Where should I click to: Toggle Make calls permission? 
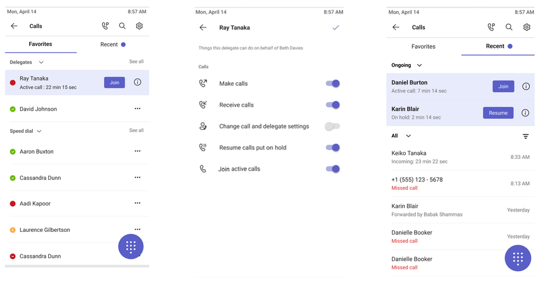click(x=333, y=83)
